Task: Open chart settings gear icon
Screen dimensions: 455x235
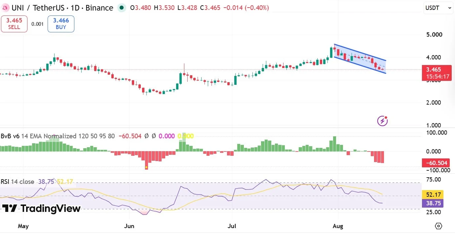Action: 438,226
